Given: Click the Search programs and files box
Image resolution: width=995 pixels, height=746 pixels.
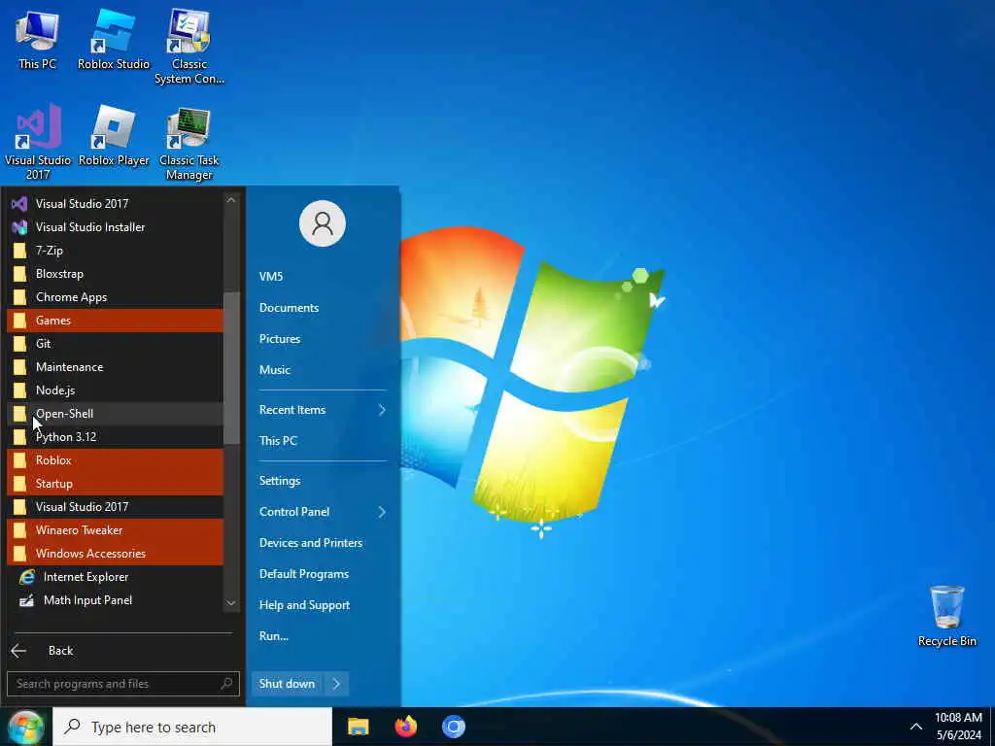Looking at the screenshot, I should (123, 684).
